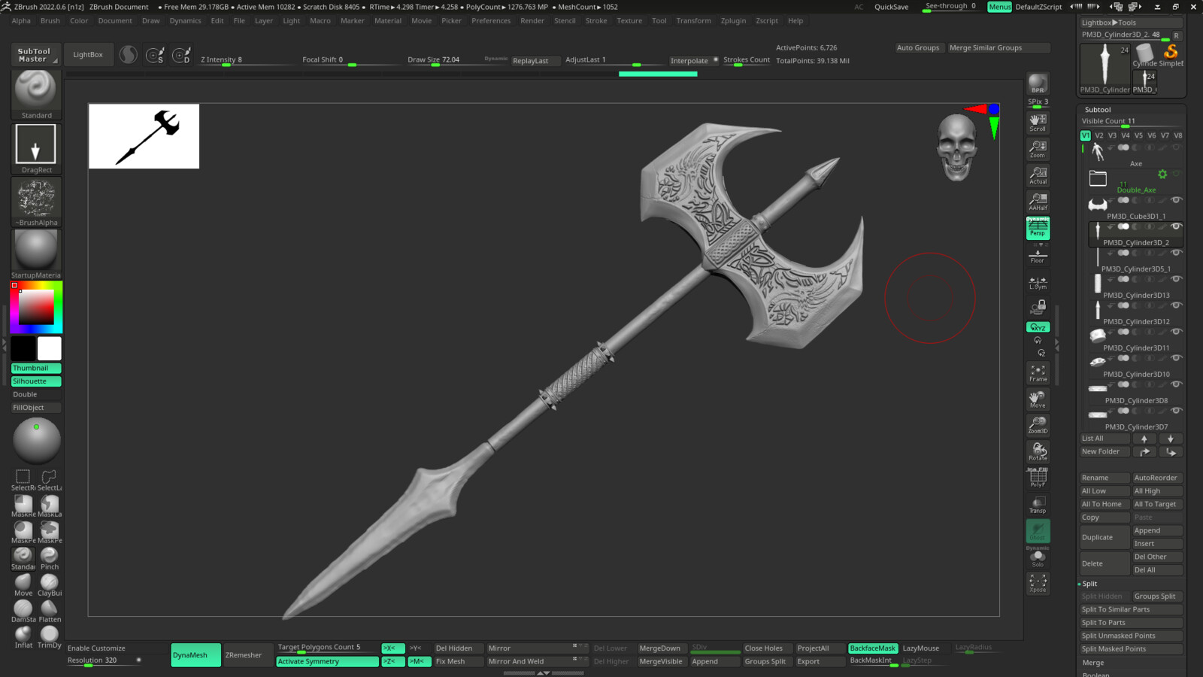Open the Zplugin menu
This screenshot has width=1203, height=677.
tap(733, 21)
